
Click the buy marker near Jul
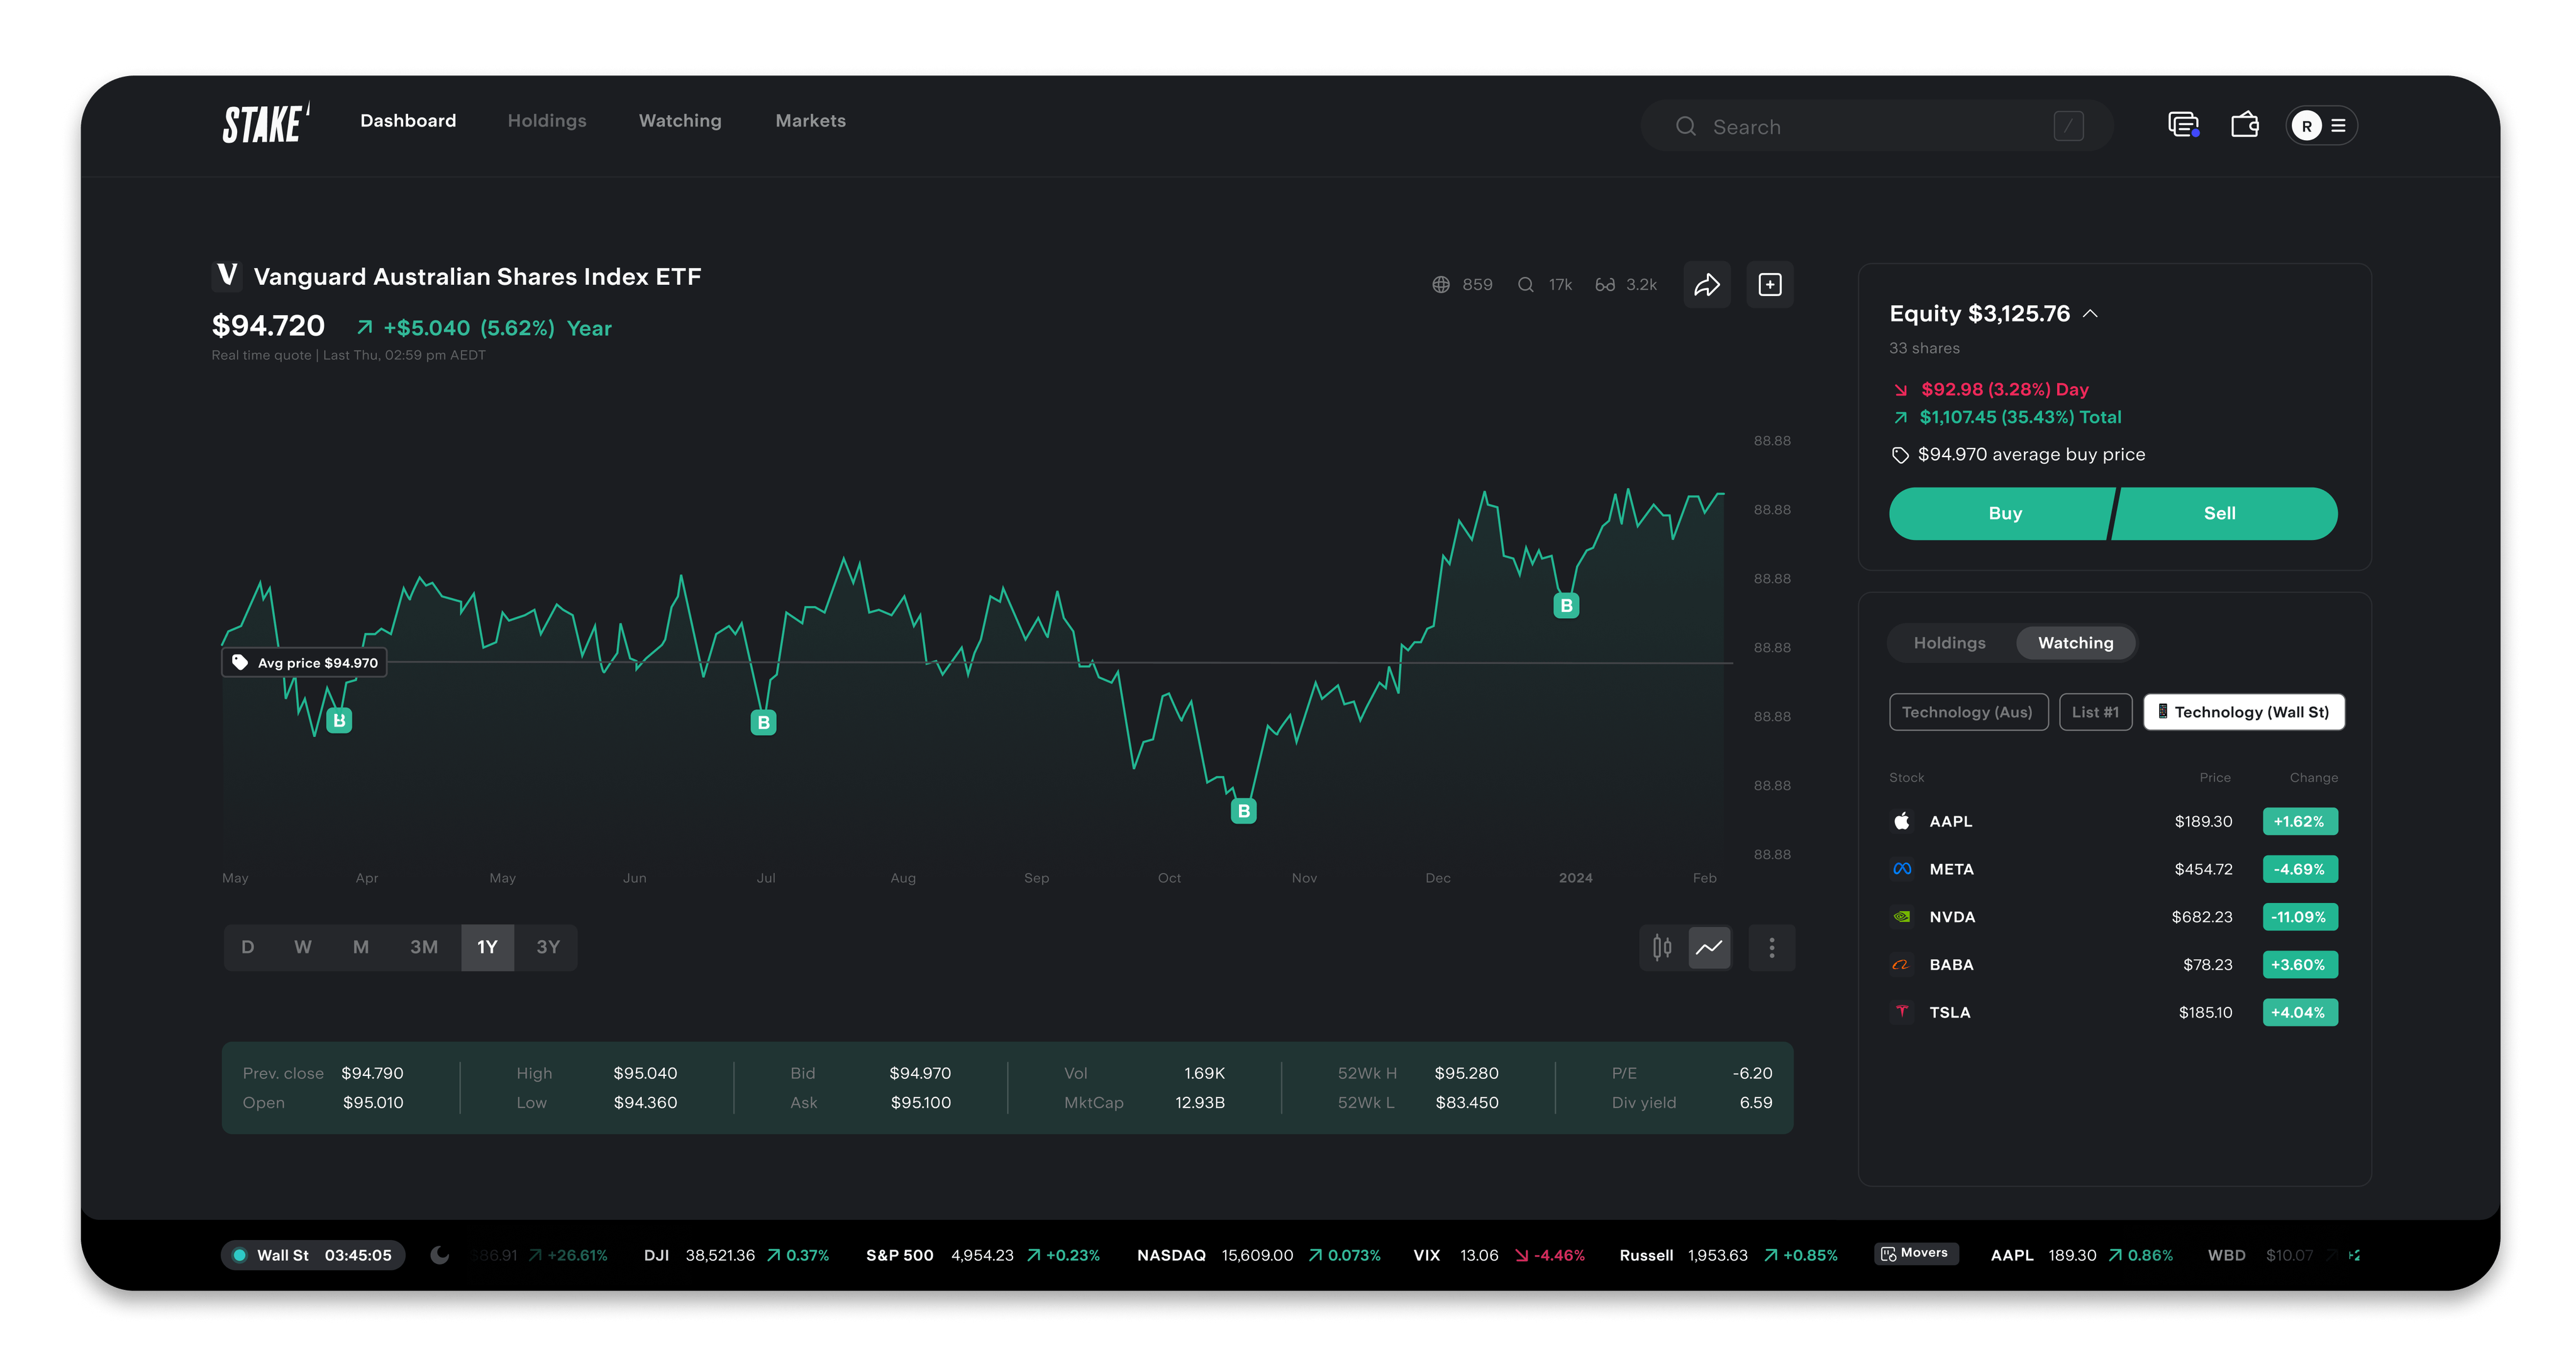click(x=763, y=722)
